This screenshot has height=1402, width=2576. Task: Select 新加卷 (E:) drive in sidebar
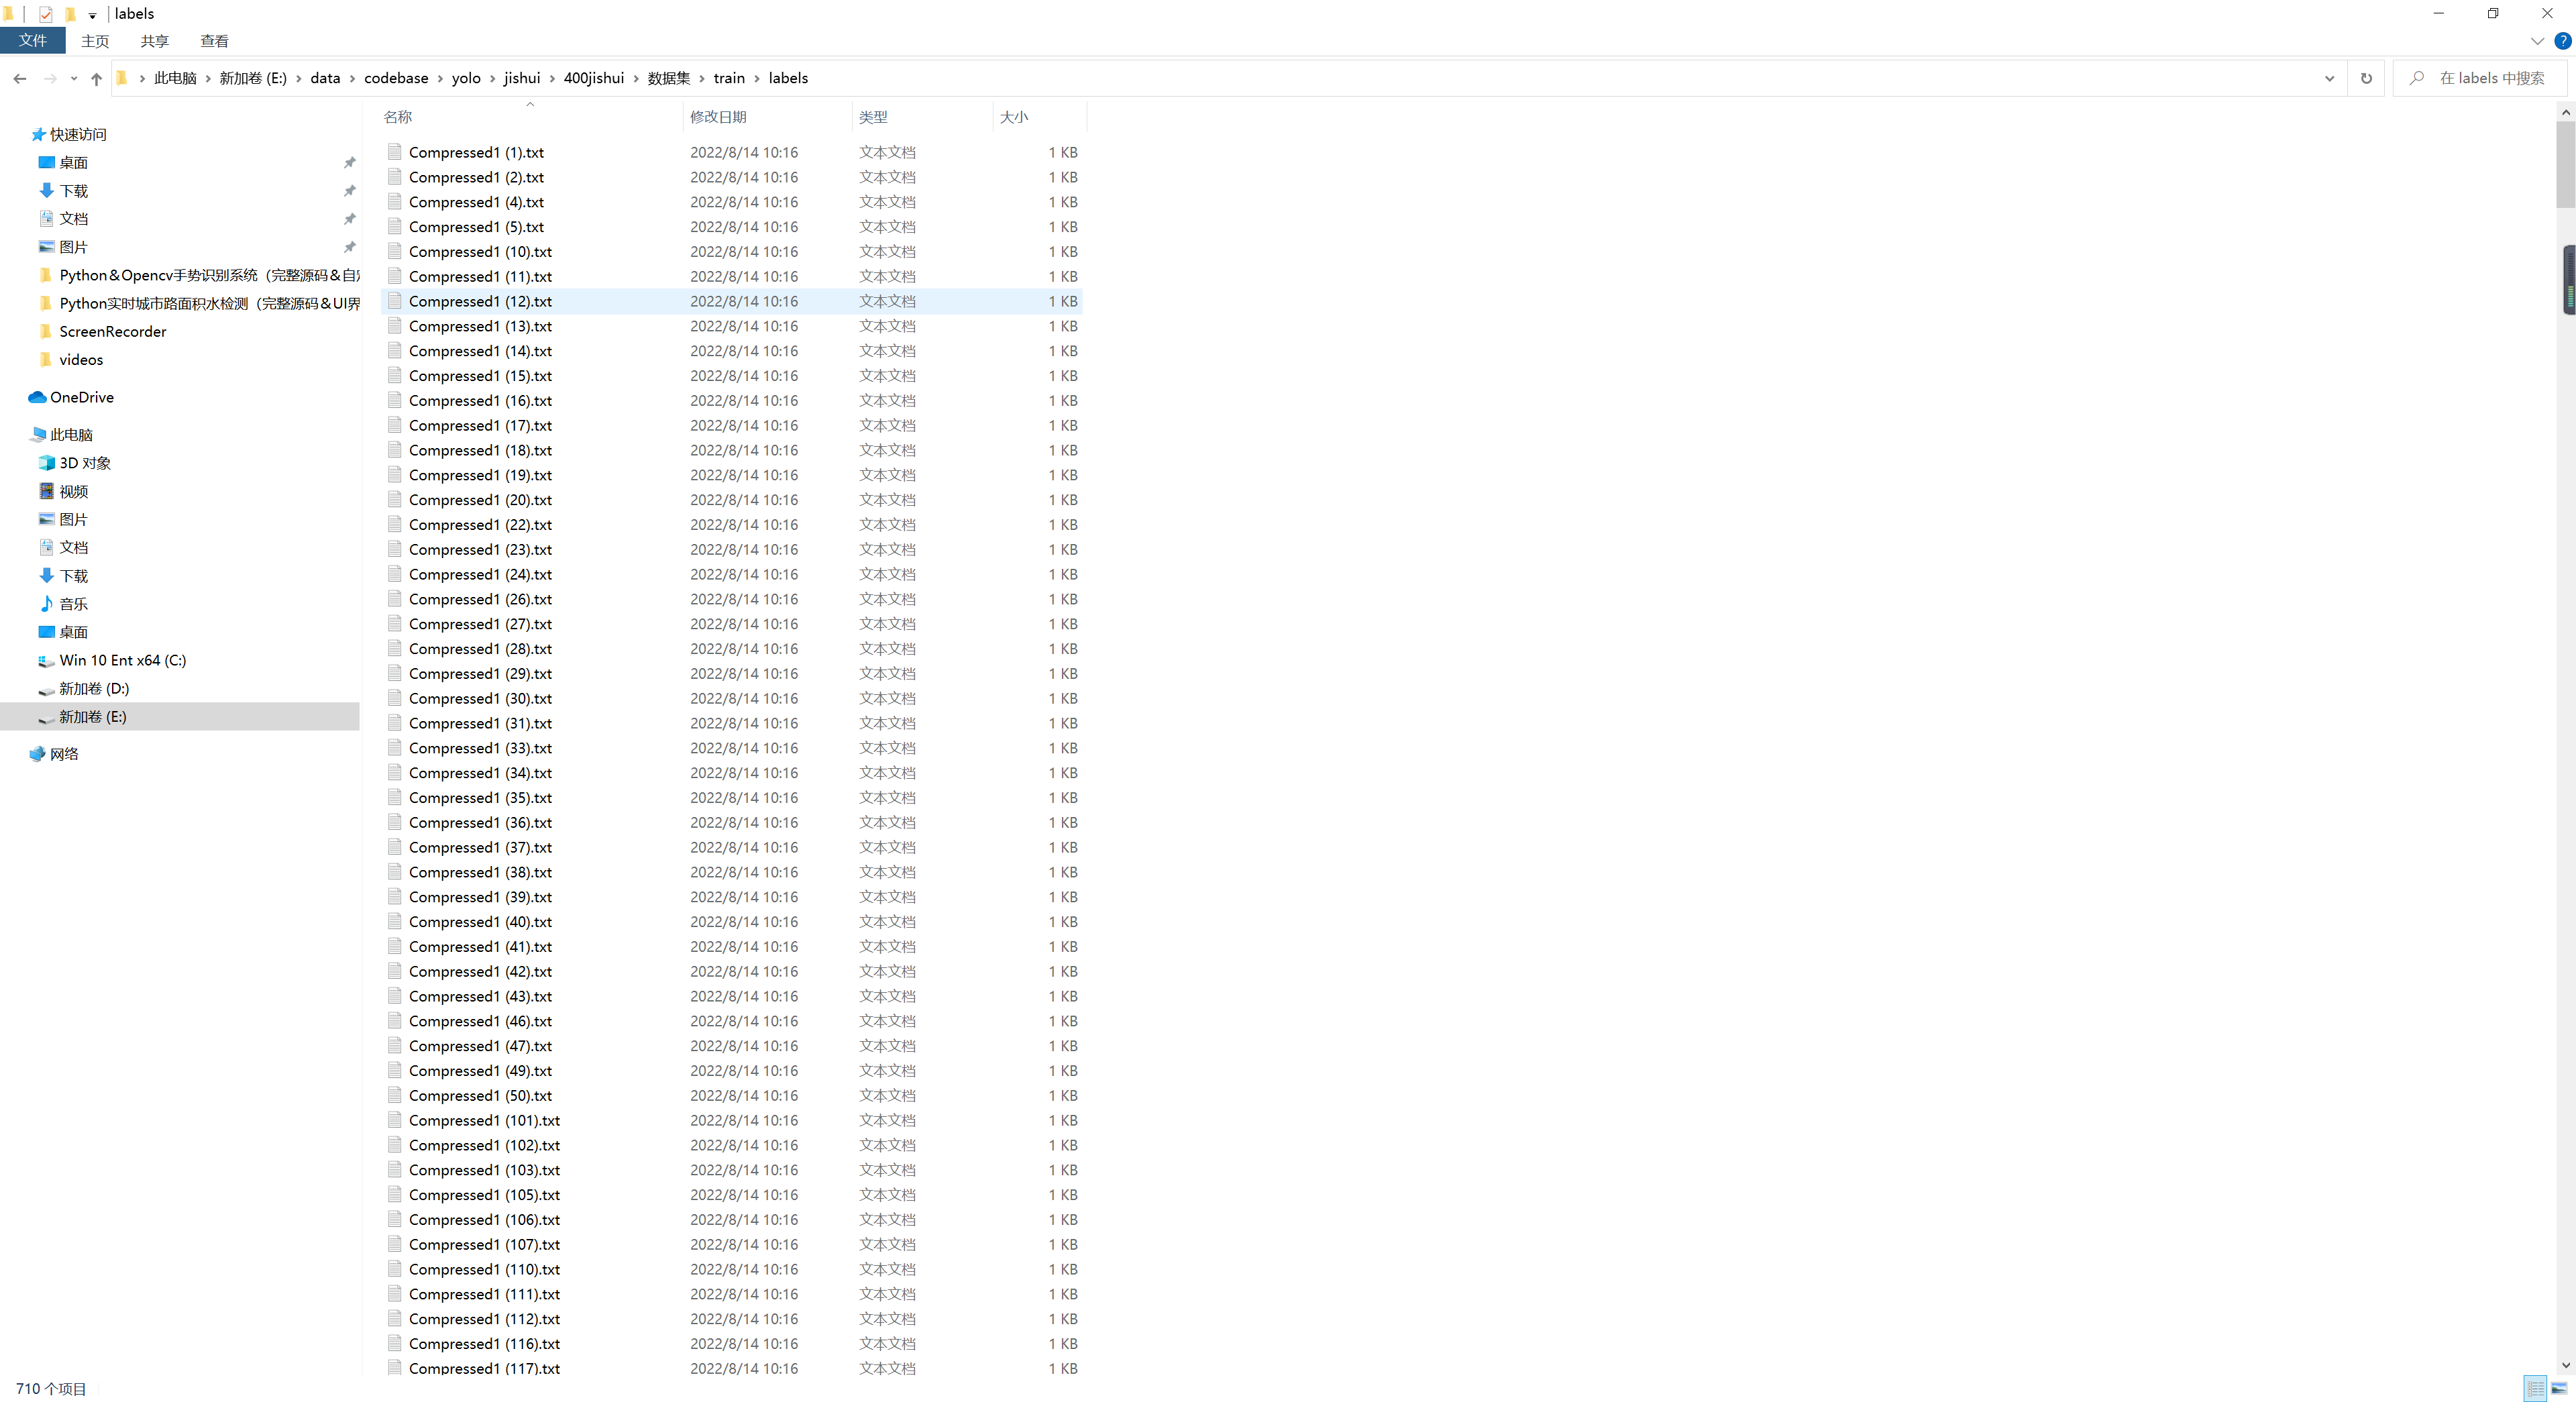point(180,716)
